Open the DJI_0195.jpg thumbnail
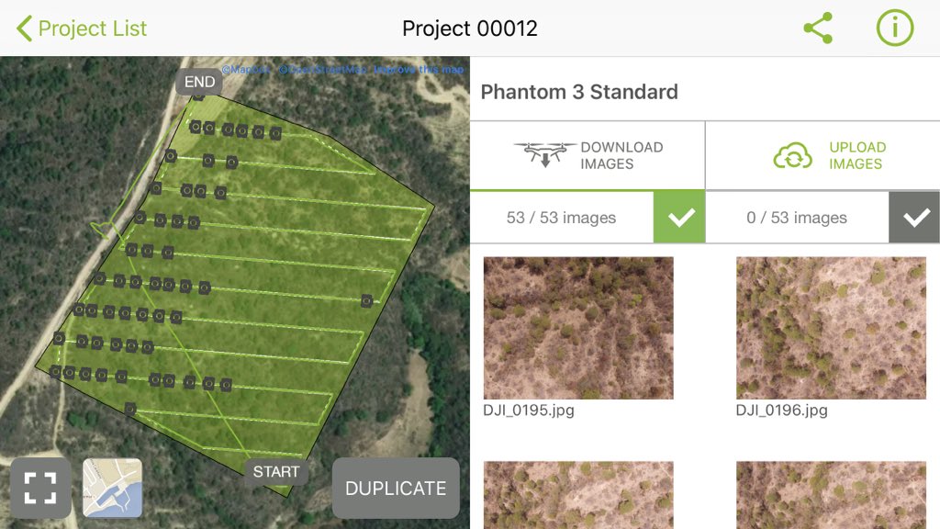This screenshot has width=940, height=529. [578, 328]
